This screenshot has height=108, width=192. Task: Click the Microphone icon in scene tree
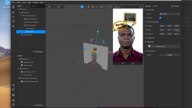tap(22, 35)
